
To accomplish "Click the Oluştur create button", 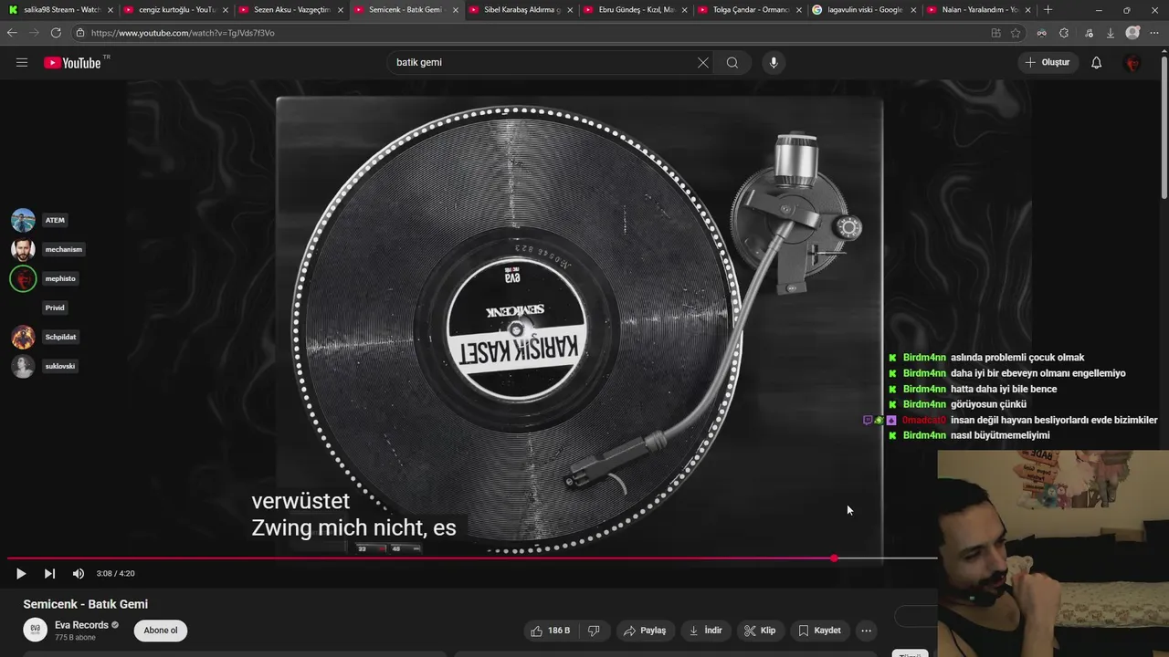I will pyautogui.click(x=1048, y=63).
